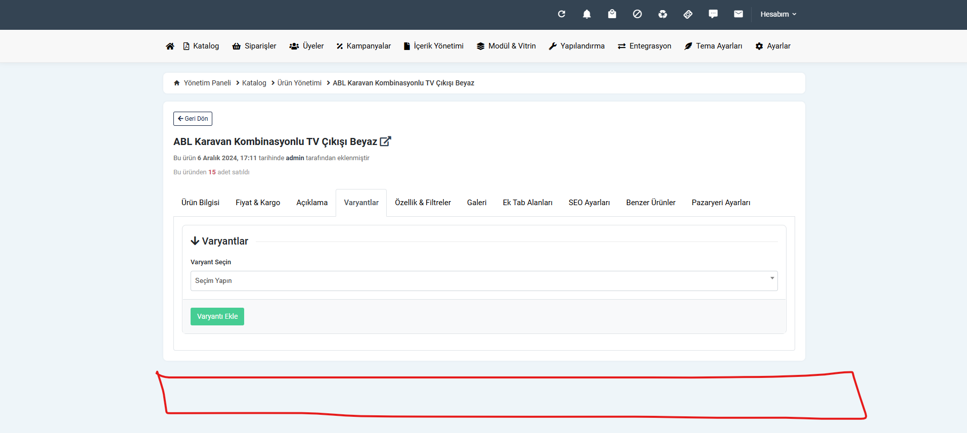Screen dimensions: 967x433
Task: Click the blocked circle icon in top bar
Action: coord(637,14)
